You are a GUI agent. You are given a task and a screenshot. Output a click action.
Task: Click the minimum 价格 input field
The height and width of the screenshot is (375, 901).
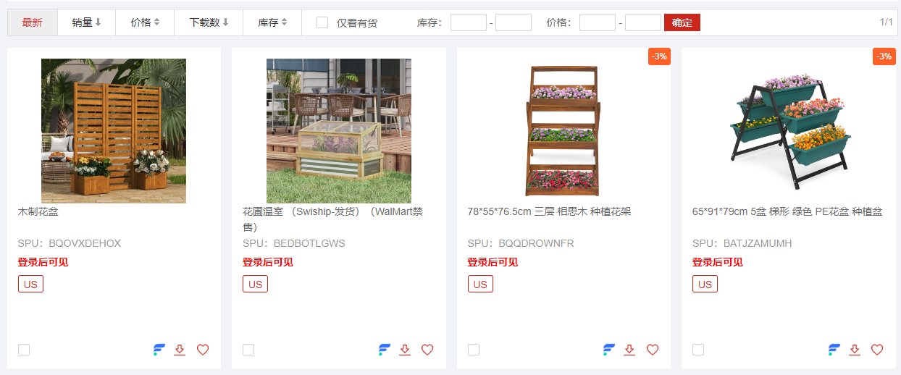(x=598, y=22)
